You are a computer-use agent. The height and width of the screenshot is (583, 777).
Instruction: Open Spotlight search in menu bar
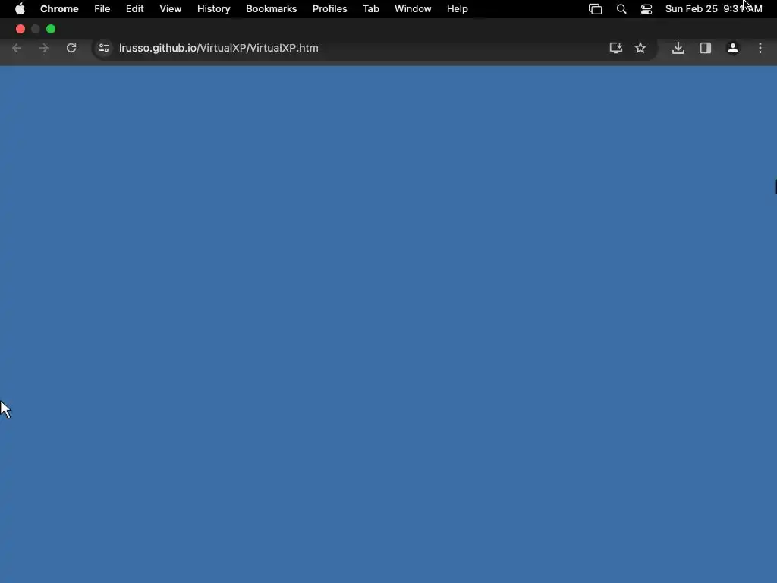(621, 9)
